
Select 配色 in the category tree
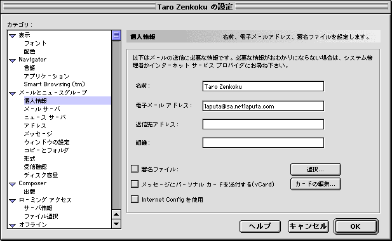point(29,51)
